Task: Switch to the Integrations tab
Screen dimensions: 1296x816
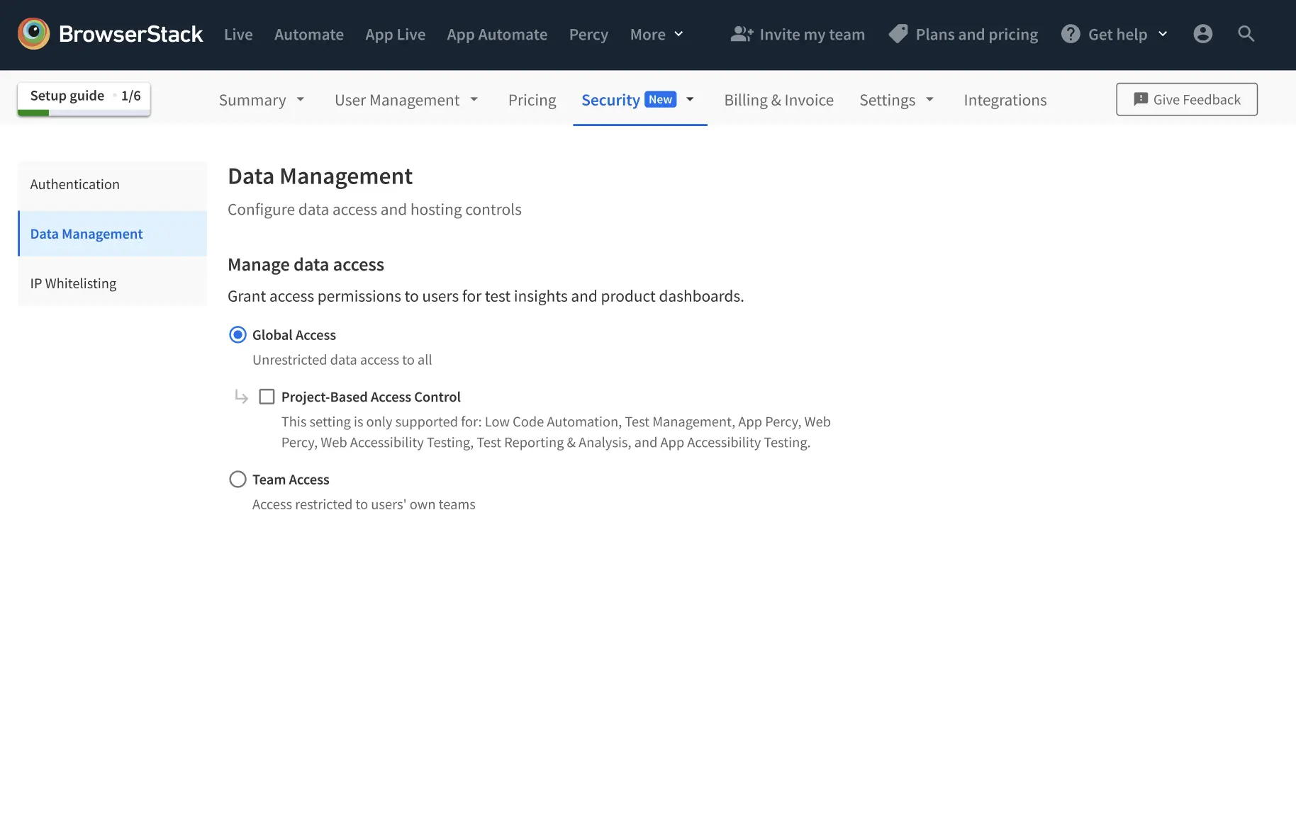Action: pyautogui.click(x=1005, y=100)
